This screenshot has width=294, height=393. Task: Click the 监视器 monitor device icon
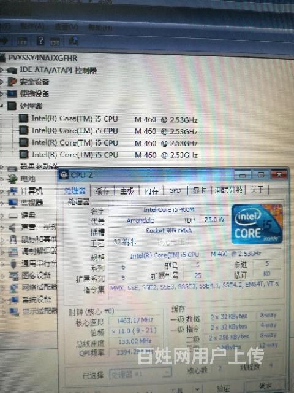(12, 203)
